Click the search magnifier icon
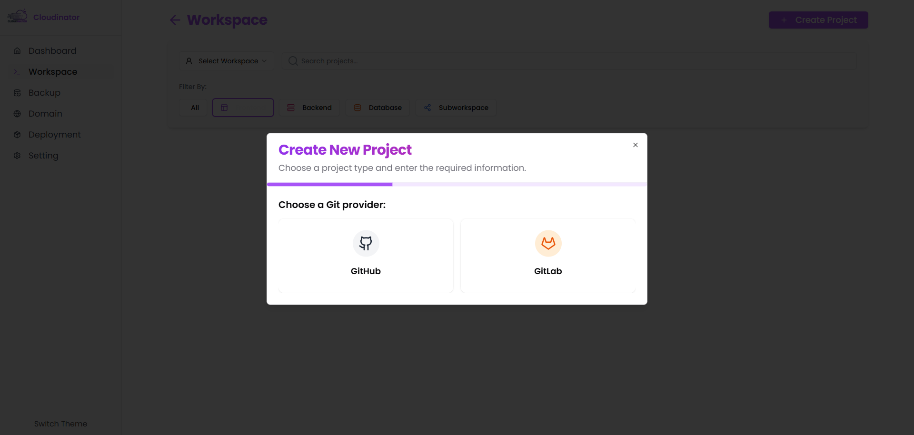 [293, 61]
